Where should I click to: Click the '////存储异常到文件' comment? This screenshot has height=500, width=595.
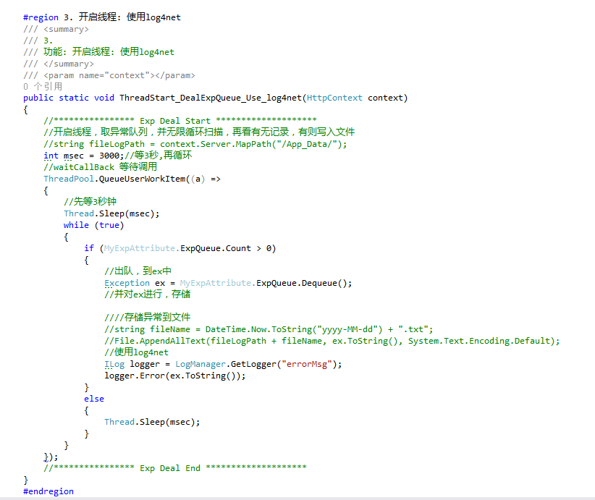[x=147, y=318]
